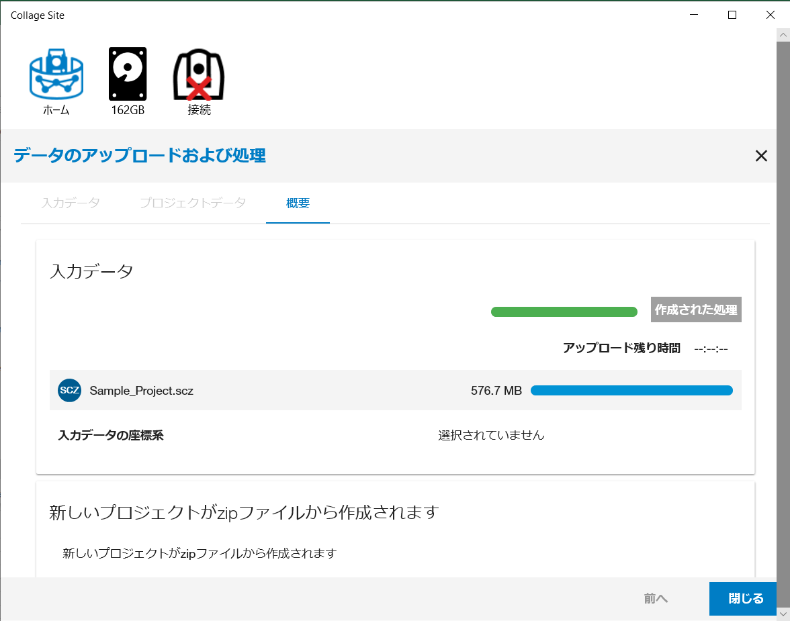Click the 162GB disk storage icon

coord(128,75)
